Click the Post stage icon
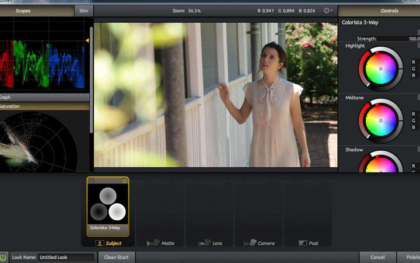This screenshot has width=420, height=263. (302, 243)
